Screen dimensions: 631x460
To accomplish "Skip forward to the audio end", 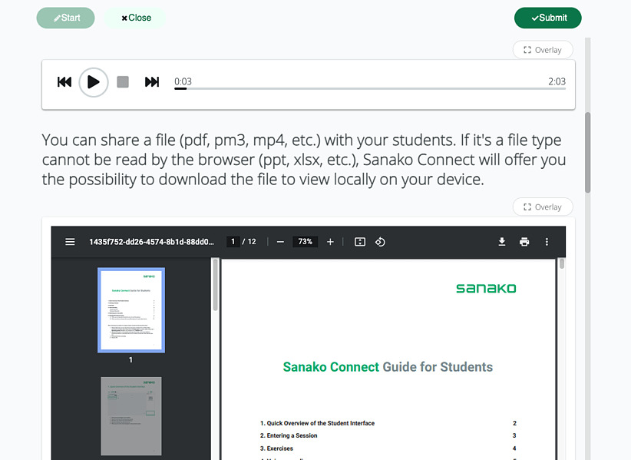I will 152,82.
